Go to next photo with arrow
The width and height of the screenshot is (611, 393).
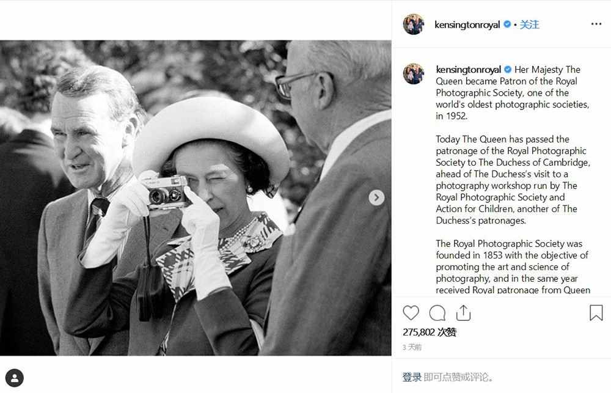tap(376, 197)
